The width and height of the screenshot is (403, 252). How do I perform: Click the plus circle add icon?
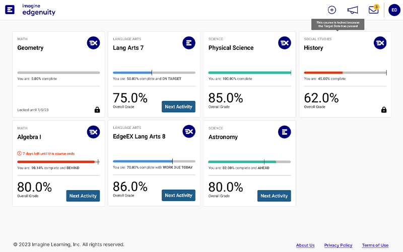[x=331, y=10]
